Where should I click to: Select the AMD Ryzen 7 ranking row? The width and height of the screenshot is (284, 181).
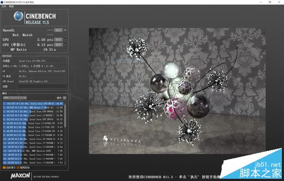point(33,108)
